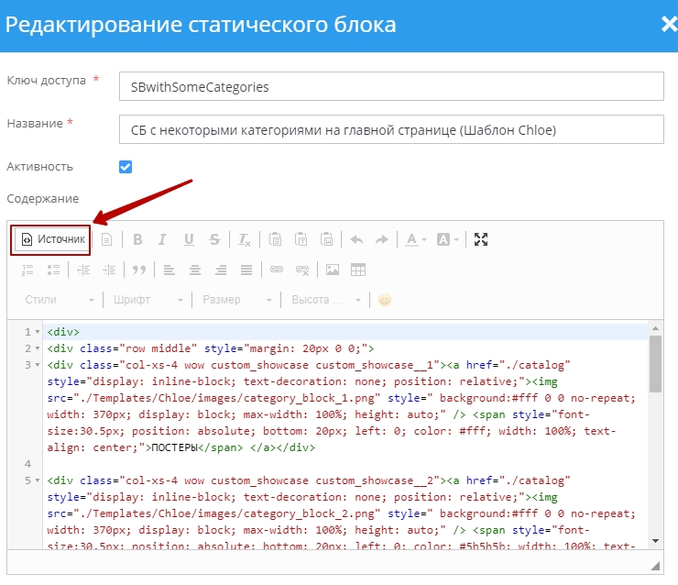Open the Шрифт font dropdown
This screenshot has height=585, width=678.
145,300
